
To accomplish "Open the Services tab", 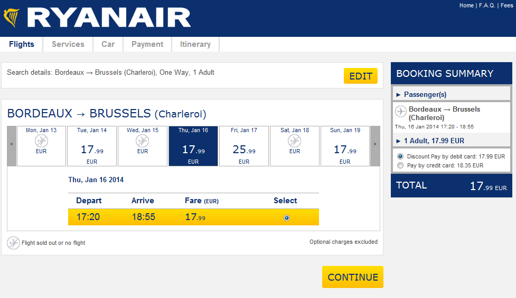I will [x=68, y=44].
